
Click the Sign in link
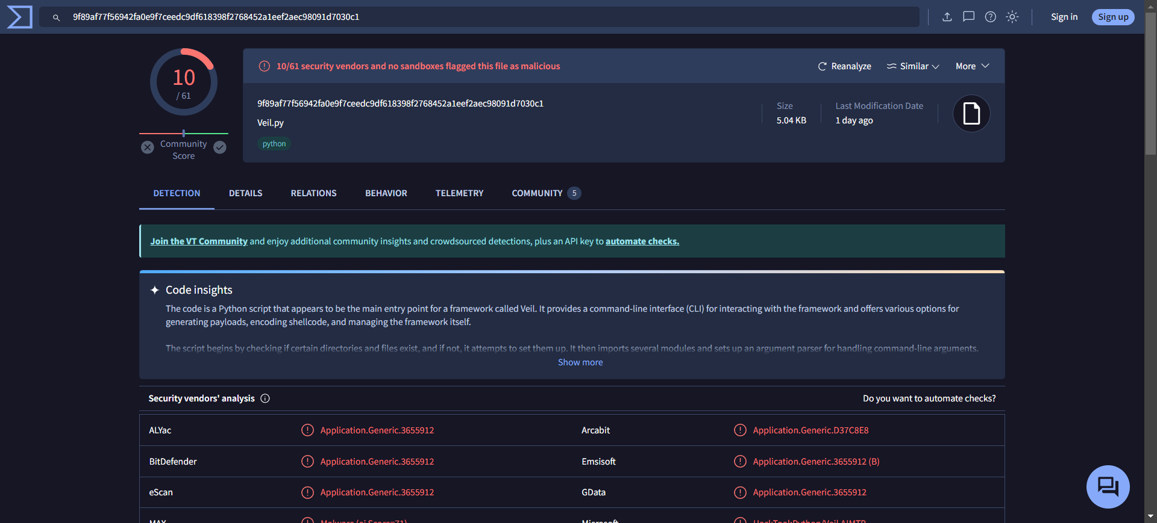tap(1064, 17)
